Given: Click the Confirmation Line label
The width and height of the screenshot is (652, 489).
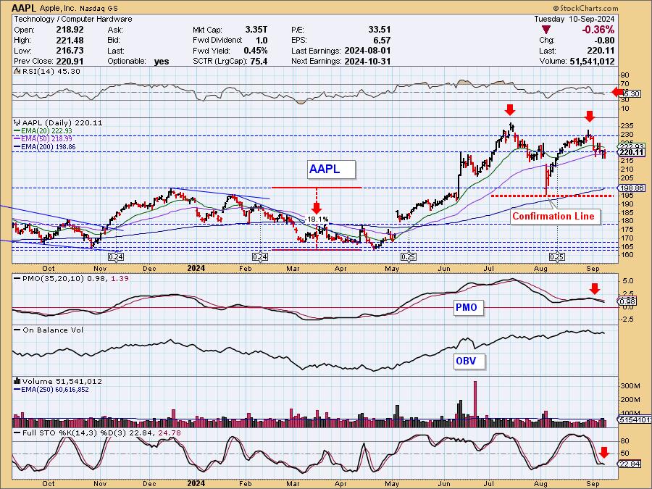Looking at the screenshot, I should tap(555, 216).
